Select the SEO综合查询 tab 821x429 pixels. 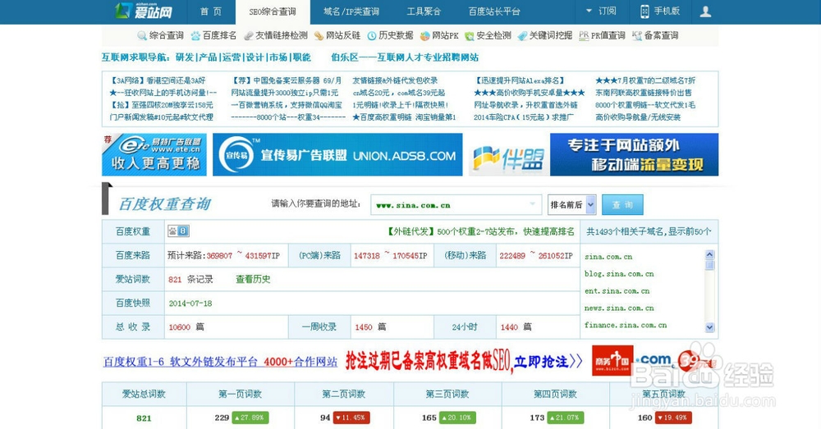273,11
